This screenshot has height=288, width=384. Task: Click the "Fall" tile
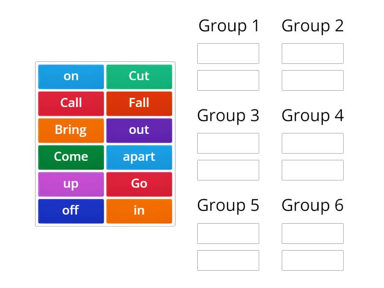139,103
